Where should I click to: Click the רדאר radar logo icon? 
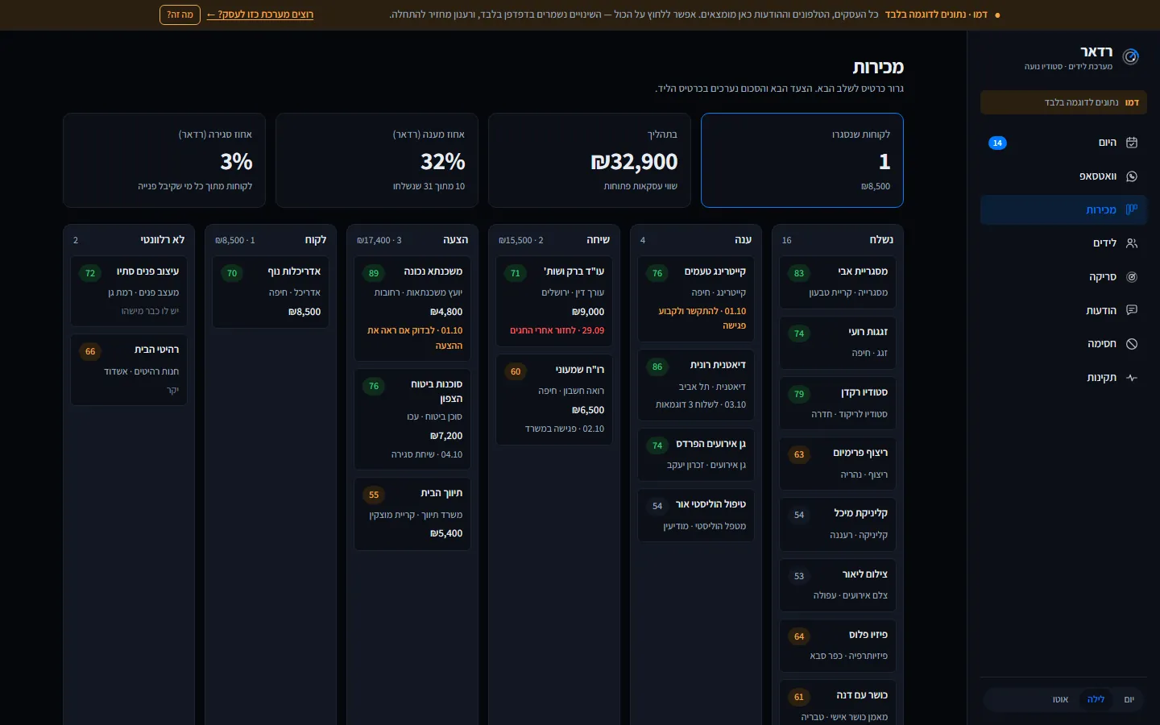click(x=1131, y=56)
